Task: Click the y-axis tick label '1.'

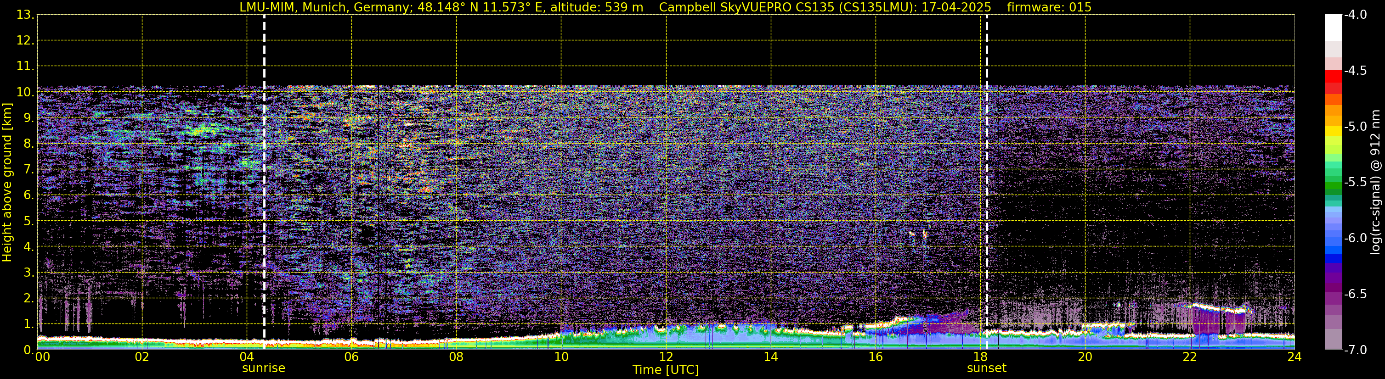Action: pos(28,323)
